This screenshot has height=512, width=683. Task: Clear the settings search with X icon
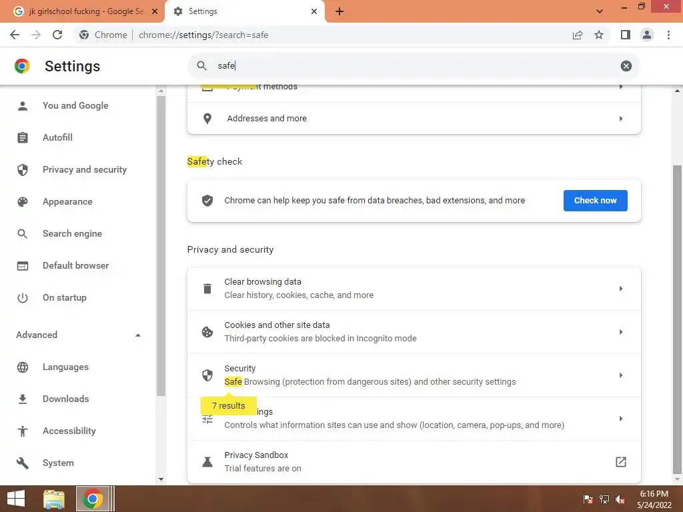(626, 66)
